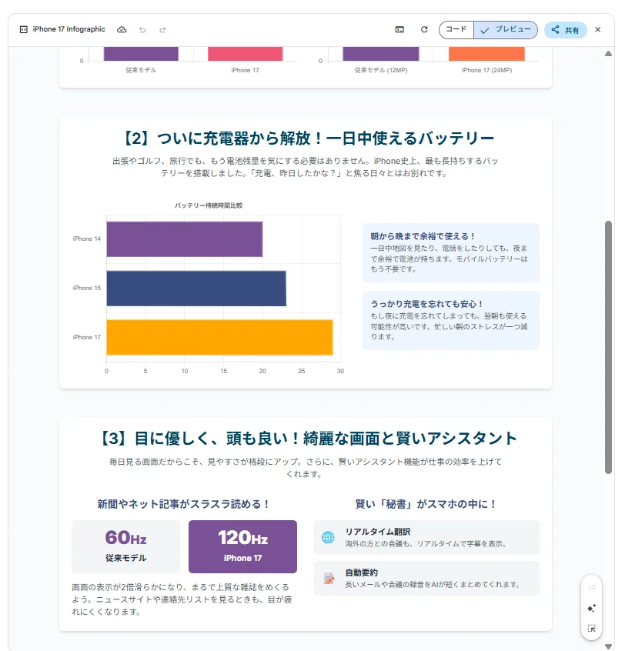The width and height of the screenshot is (625, 651).
Task: Click the バッテリー持続時間比較 chart title
Action: click(x=209, y=205)
